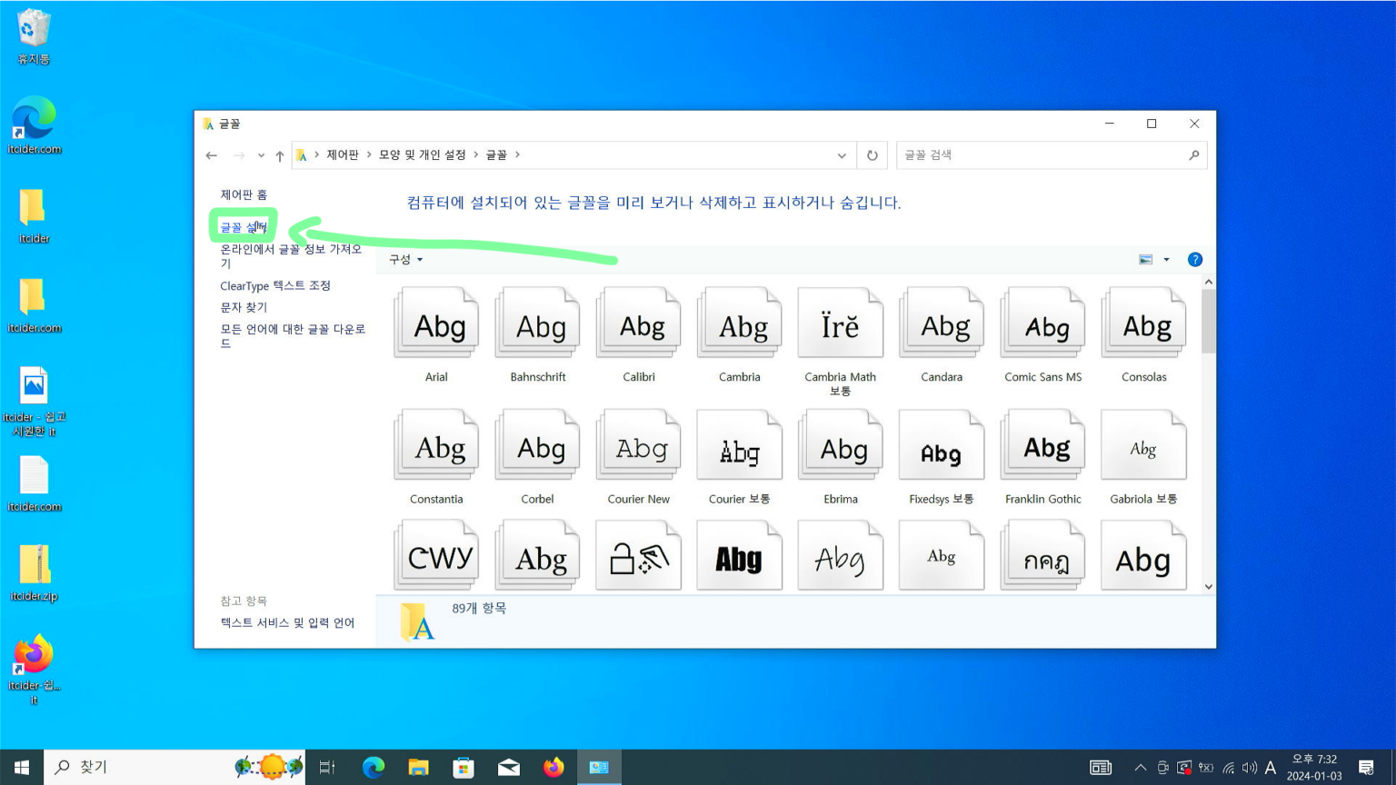Navigate to 제어판 in the breadcrumb
This screenshot has height=785, width=1396.
(342, 154)
